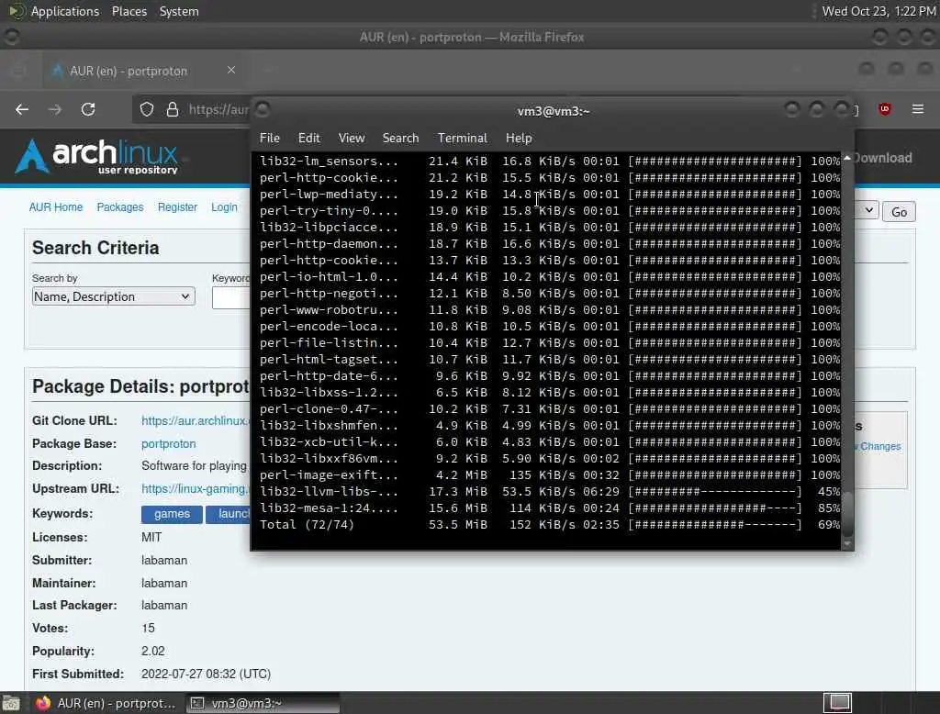This screenshot has height=714, width=940.
Task: Click the Register link
Action: (177, 206)
